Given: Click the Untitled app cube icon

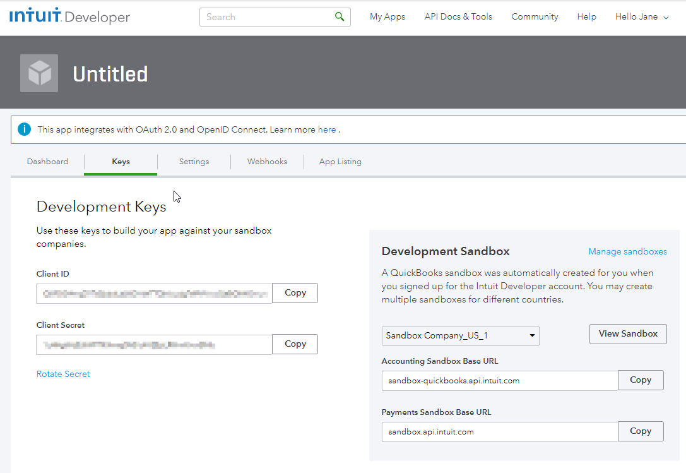Looking at the screenshot, I should (39, 73).
